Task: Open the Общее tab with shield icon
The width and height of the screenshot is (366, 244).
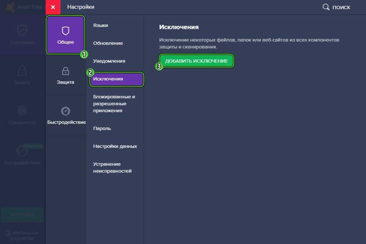Action: coord(65,35)
